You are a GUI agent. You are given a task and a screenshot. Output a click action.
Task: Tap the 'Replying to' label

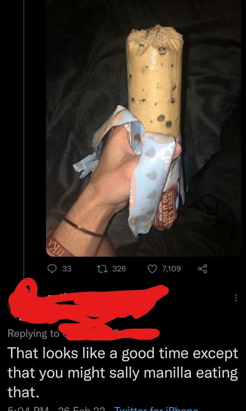(x=33, y=333)
